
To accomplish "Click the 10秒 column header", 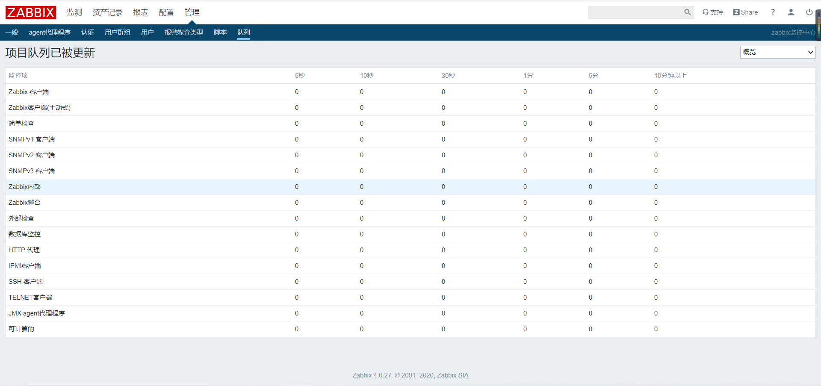I will point(367,76).
